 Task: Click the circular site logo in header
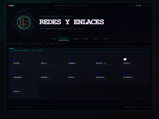pos(24,23)
